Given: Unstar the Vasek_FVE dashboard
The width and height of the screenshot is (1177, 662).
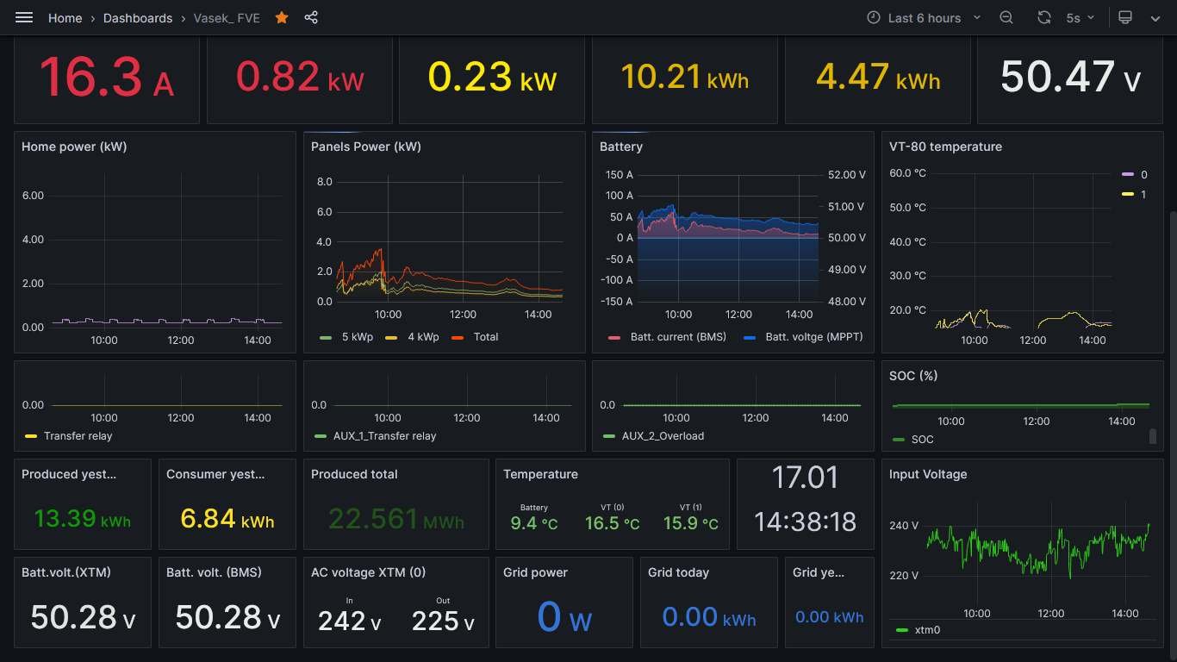Looking at the screenshot, I should (282, 17).
